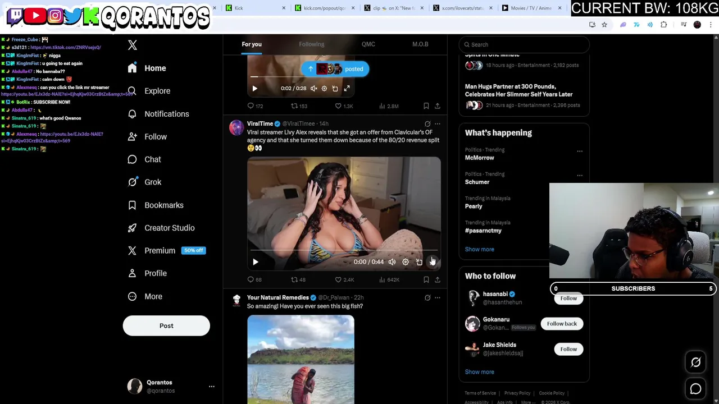Open Premium 50% off item
The height and width of the screenshot is (404, 719).
(166, 250)
